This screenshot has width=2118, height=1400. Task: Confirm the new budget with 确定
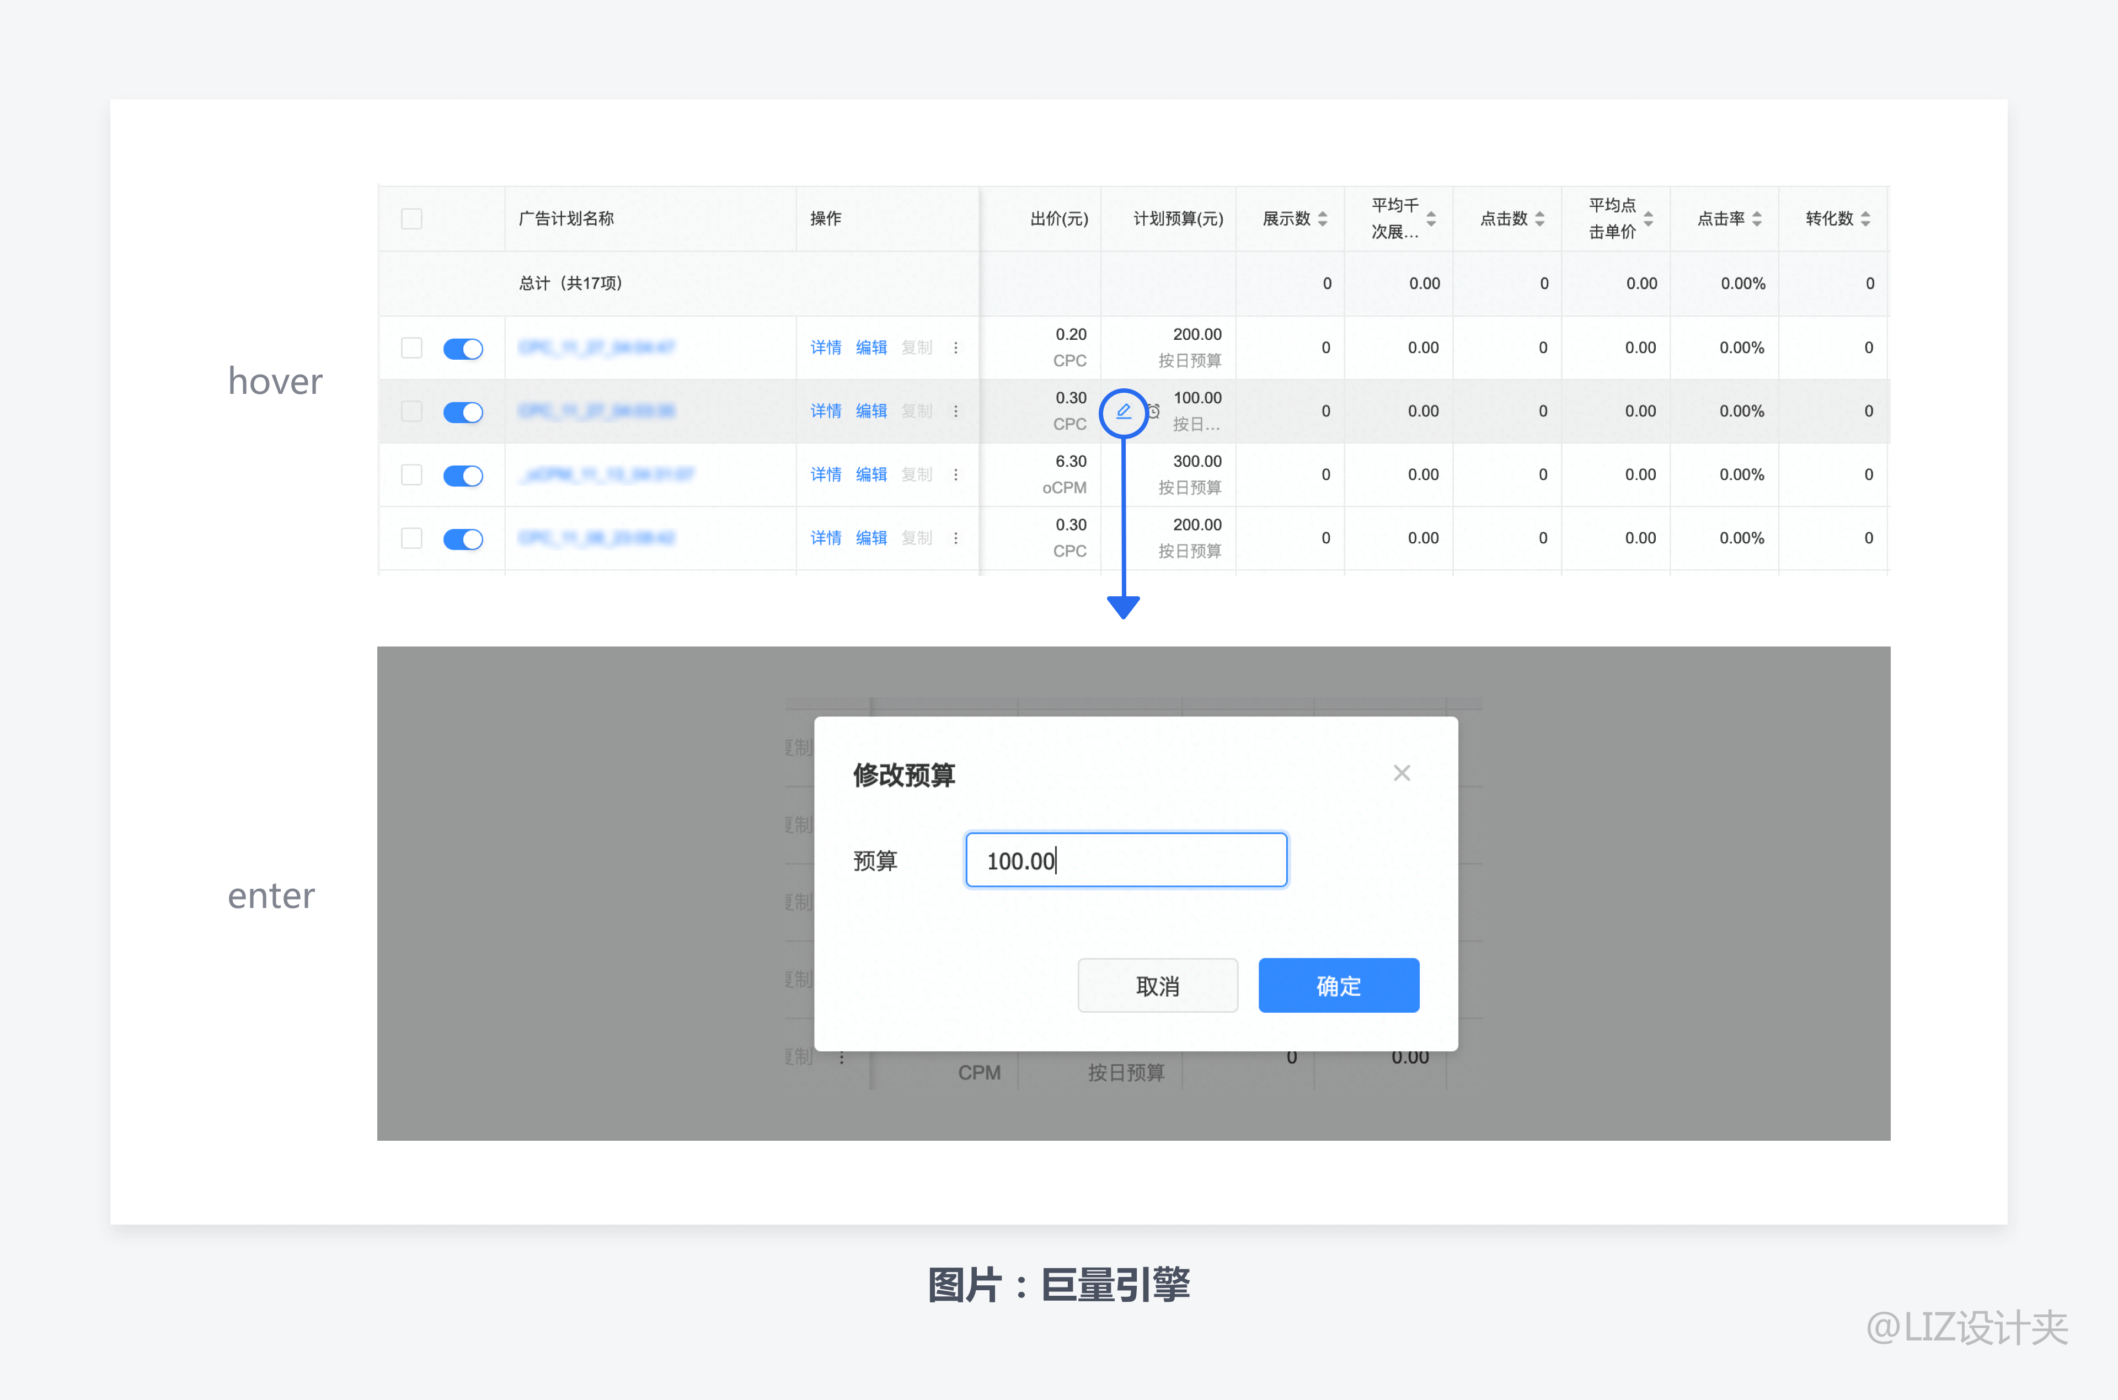1339,986
